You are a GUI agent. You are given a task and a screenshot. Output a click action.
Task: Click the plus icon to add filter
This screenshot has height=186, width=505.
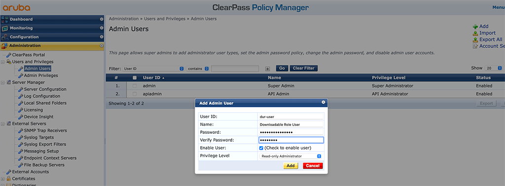tap(267, 69)
